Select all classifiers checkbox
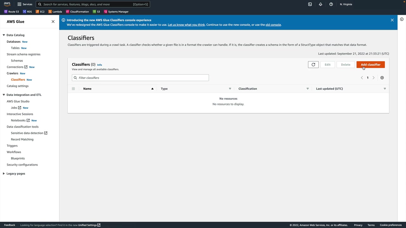 [73, 89]
